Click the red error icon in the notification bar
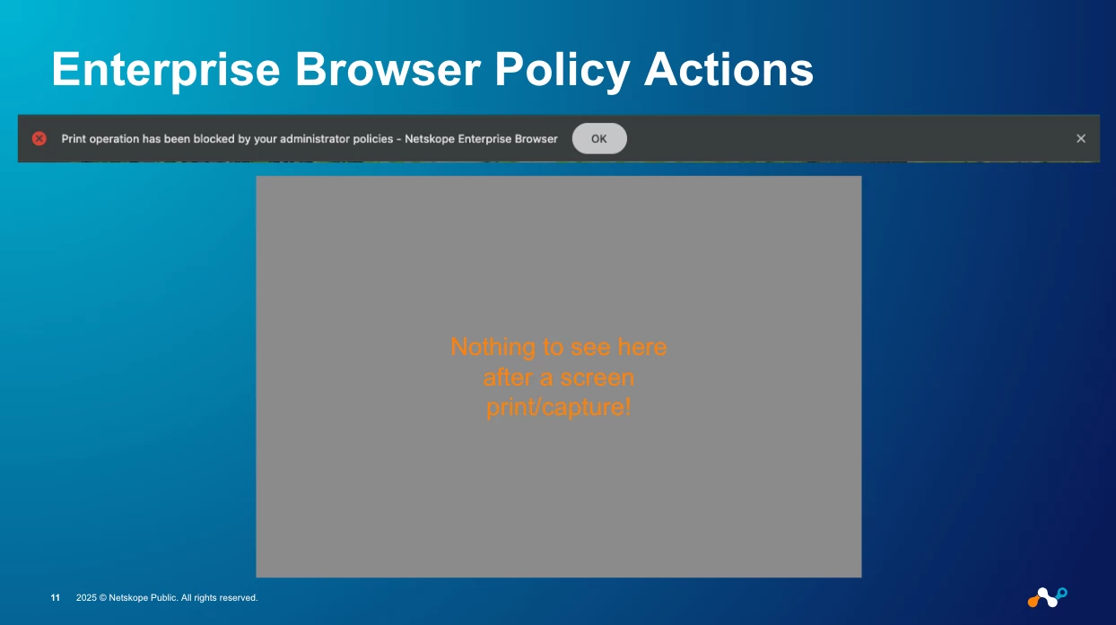This screenshot has width=1116, height=625. coord(39,138)
